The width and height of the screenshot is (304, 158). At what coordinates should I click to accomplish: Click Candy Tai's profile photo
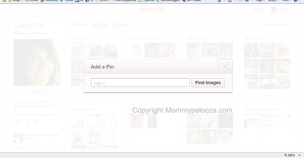coord(37,62)
